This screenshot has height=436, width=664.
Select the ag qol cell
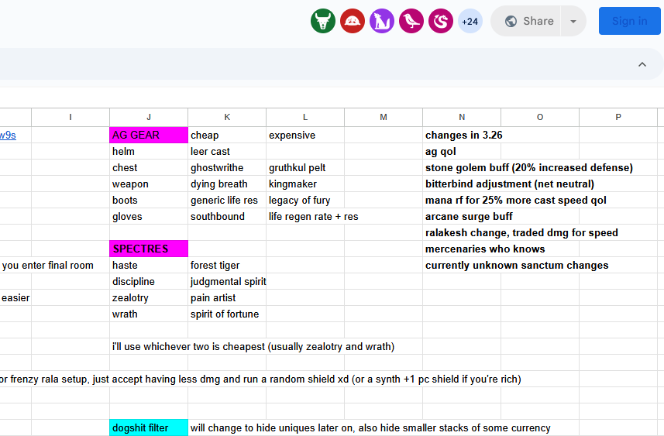click(x=462, y=152)
